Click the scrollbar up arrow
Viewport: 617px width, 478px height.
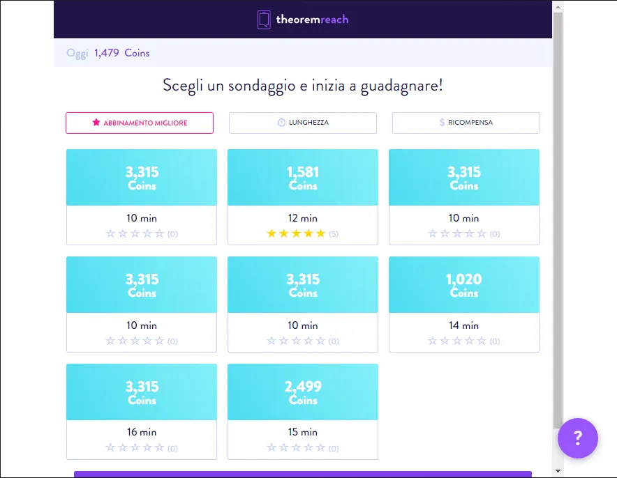[x=558, y=7]
